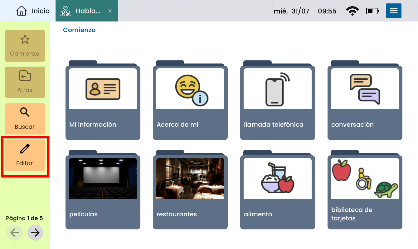Viewport: 418px width, 249px height.
Task: Close the Habla tab
Action: tap(110, 11)
